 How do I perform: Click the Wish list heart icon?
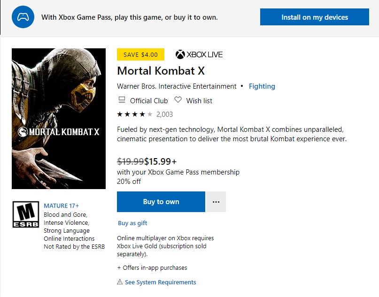(x=178, y=100)
